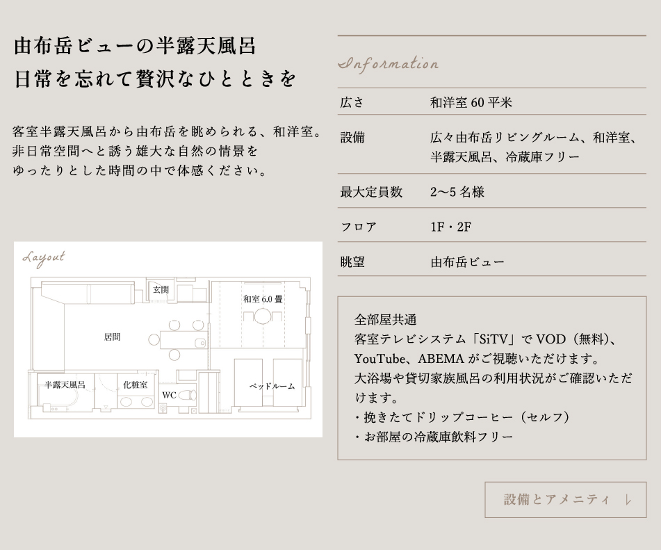Image resolution: width=661 pixels, height=550 pixels.
Task: Click the down arrow in 設備とアメニティ button
Action: [x=628, y=500]
